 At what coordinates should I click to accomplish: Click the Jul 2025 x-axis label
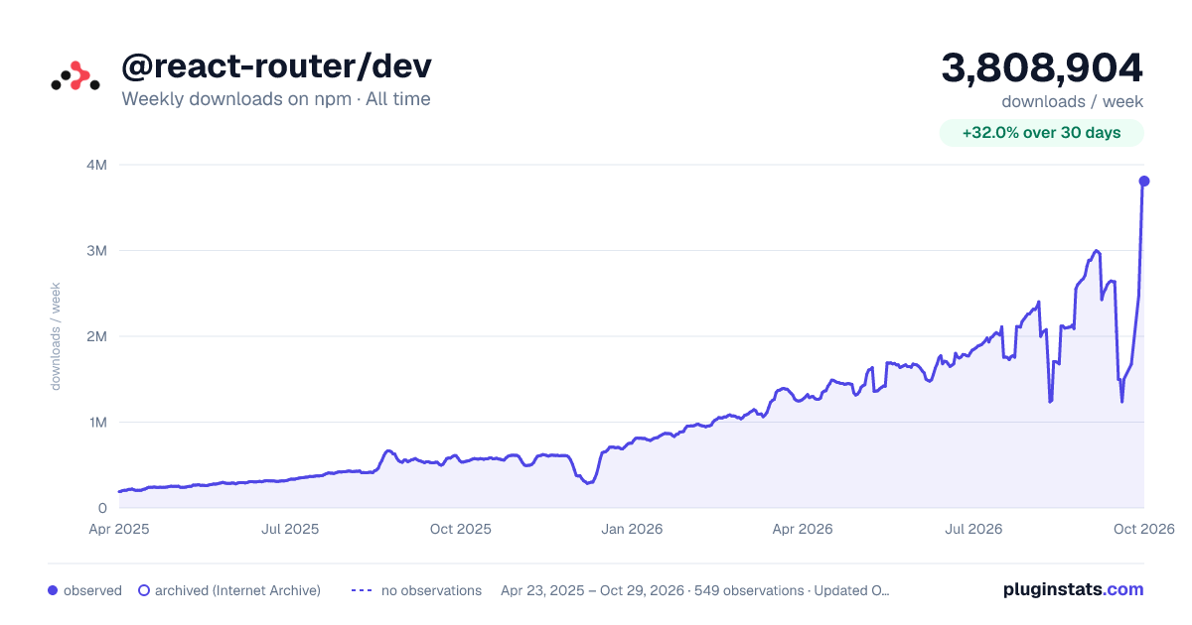[x=290, y=529]
